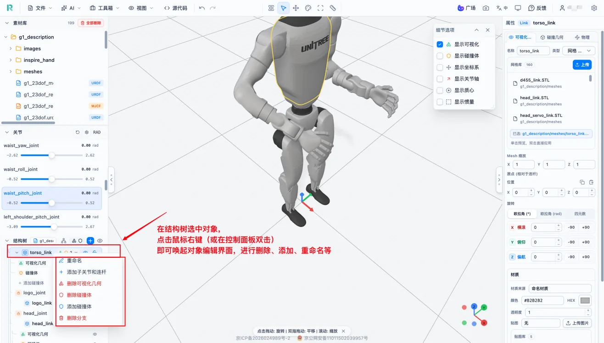Close the 细节选项 panel with X
The width and height of the screenshot is (604, 343).
487,30
